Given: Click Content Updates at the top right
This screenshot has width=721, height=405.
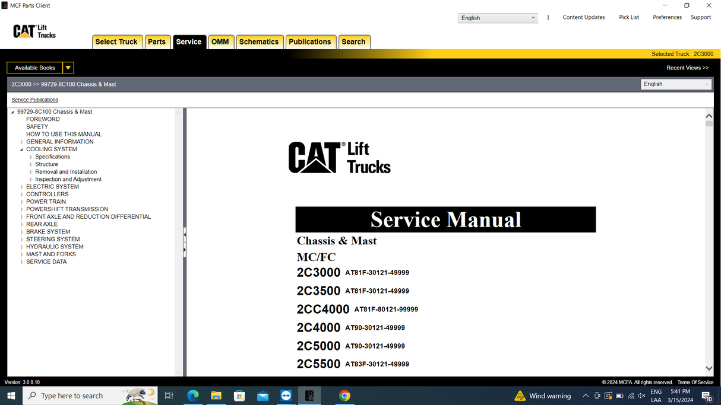Looking at the screenshot, I should [x=584, y=17].
